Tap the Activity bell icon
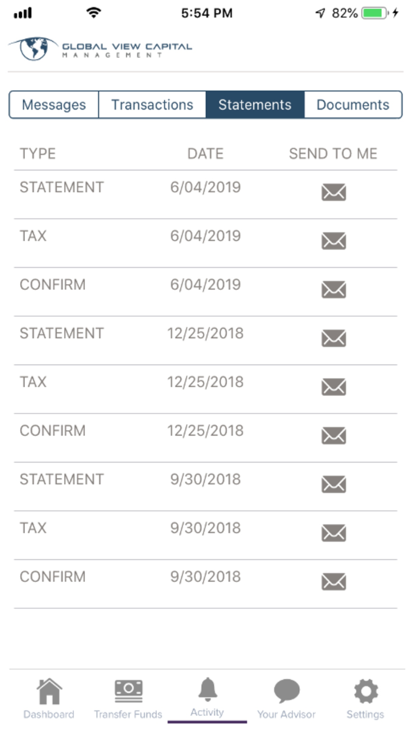The image size is (413, 734). pyautogui.click(x=207, y=689)
